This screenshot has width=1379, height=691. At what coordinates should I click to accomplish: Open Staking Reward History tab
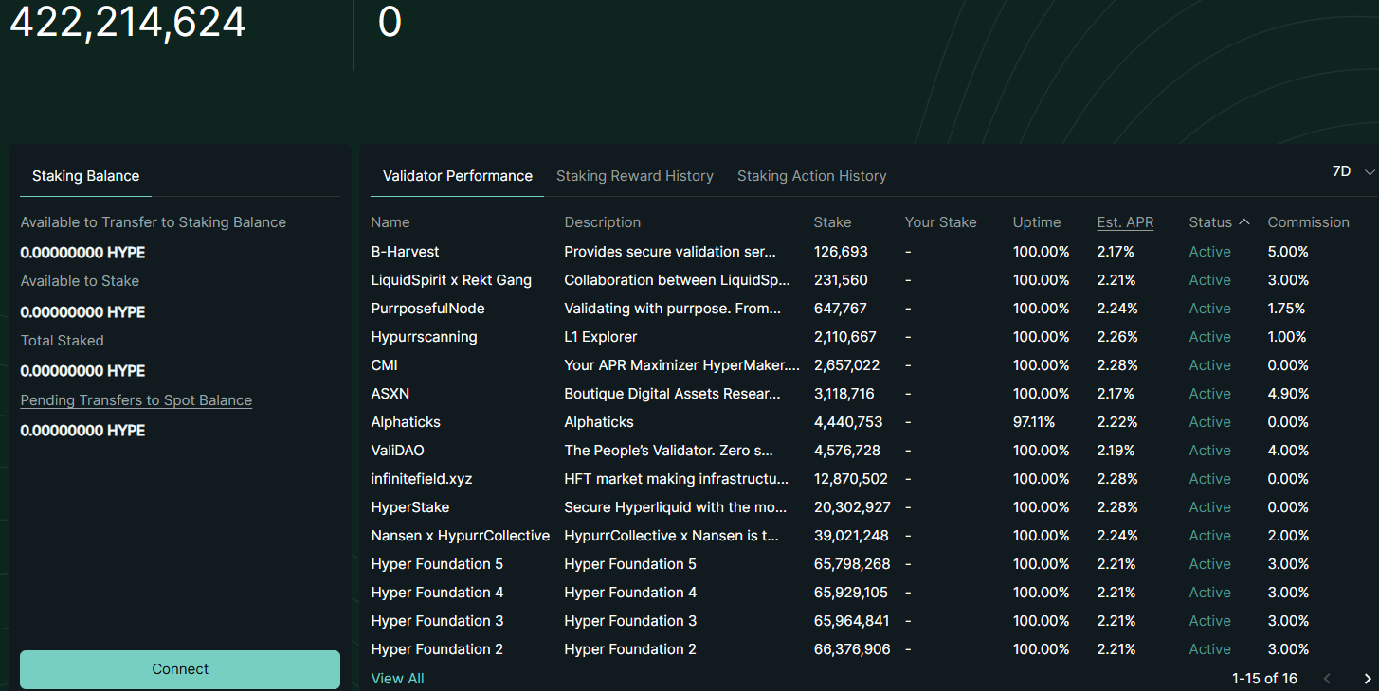(635, 176)
